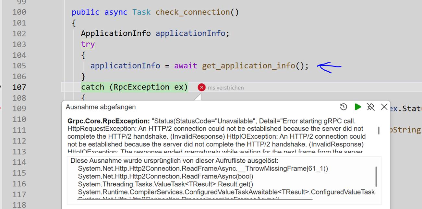Click the 'Task' return type
The width and height of the screenshot is (422, 209).
tap(141, 12)
